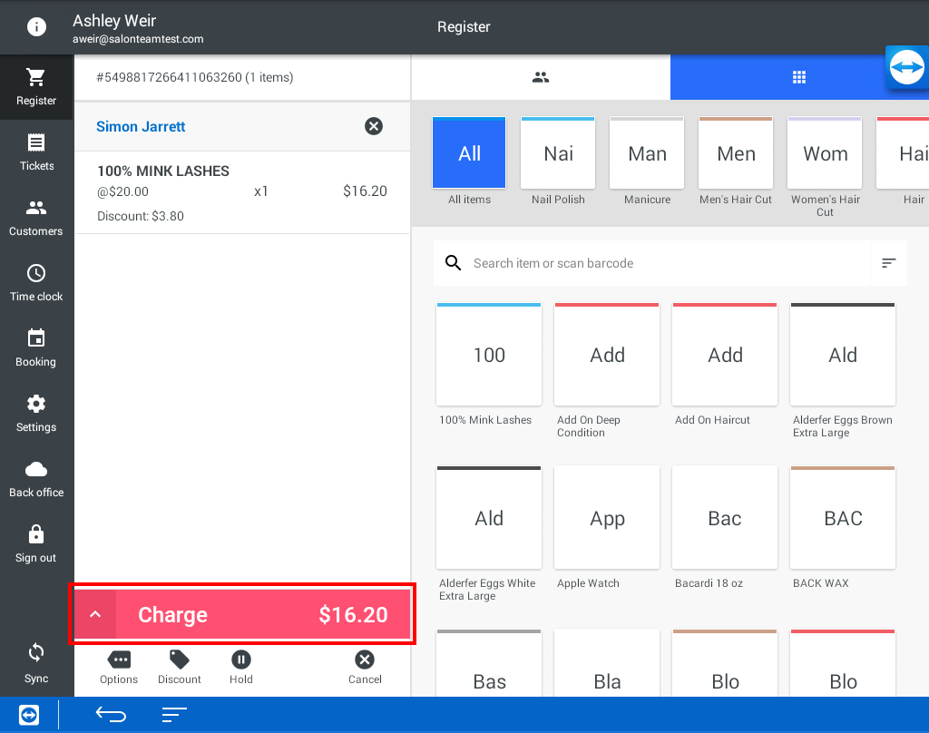Open customer Simon Jarrett link
Image resolution: width=929 pixels, height=733 pixels.
(x=141, y=127)
